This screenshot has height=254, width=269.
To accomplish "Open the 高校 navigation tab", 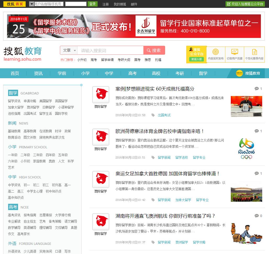I will click(x=156, y=74).
